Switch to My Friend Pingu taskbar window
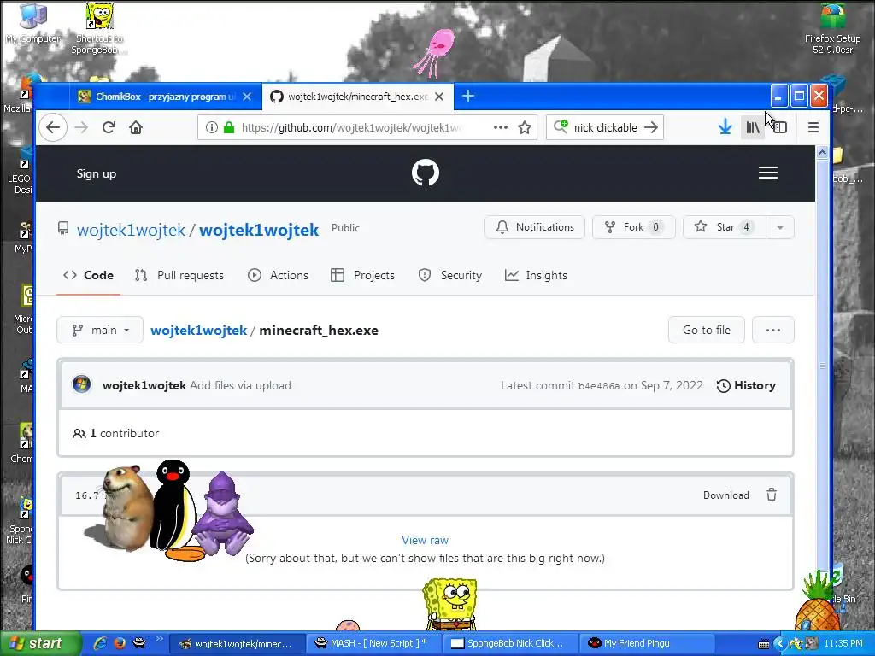 (648, 643)
